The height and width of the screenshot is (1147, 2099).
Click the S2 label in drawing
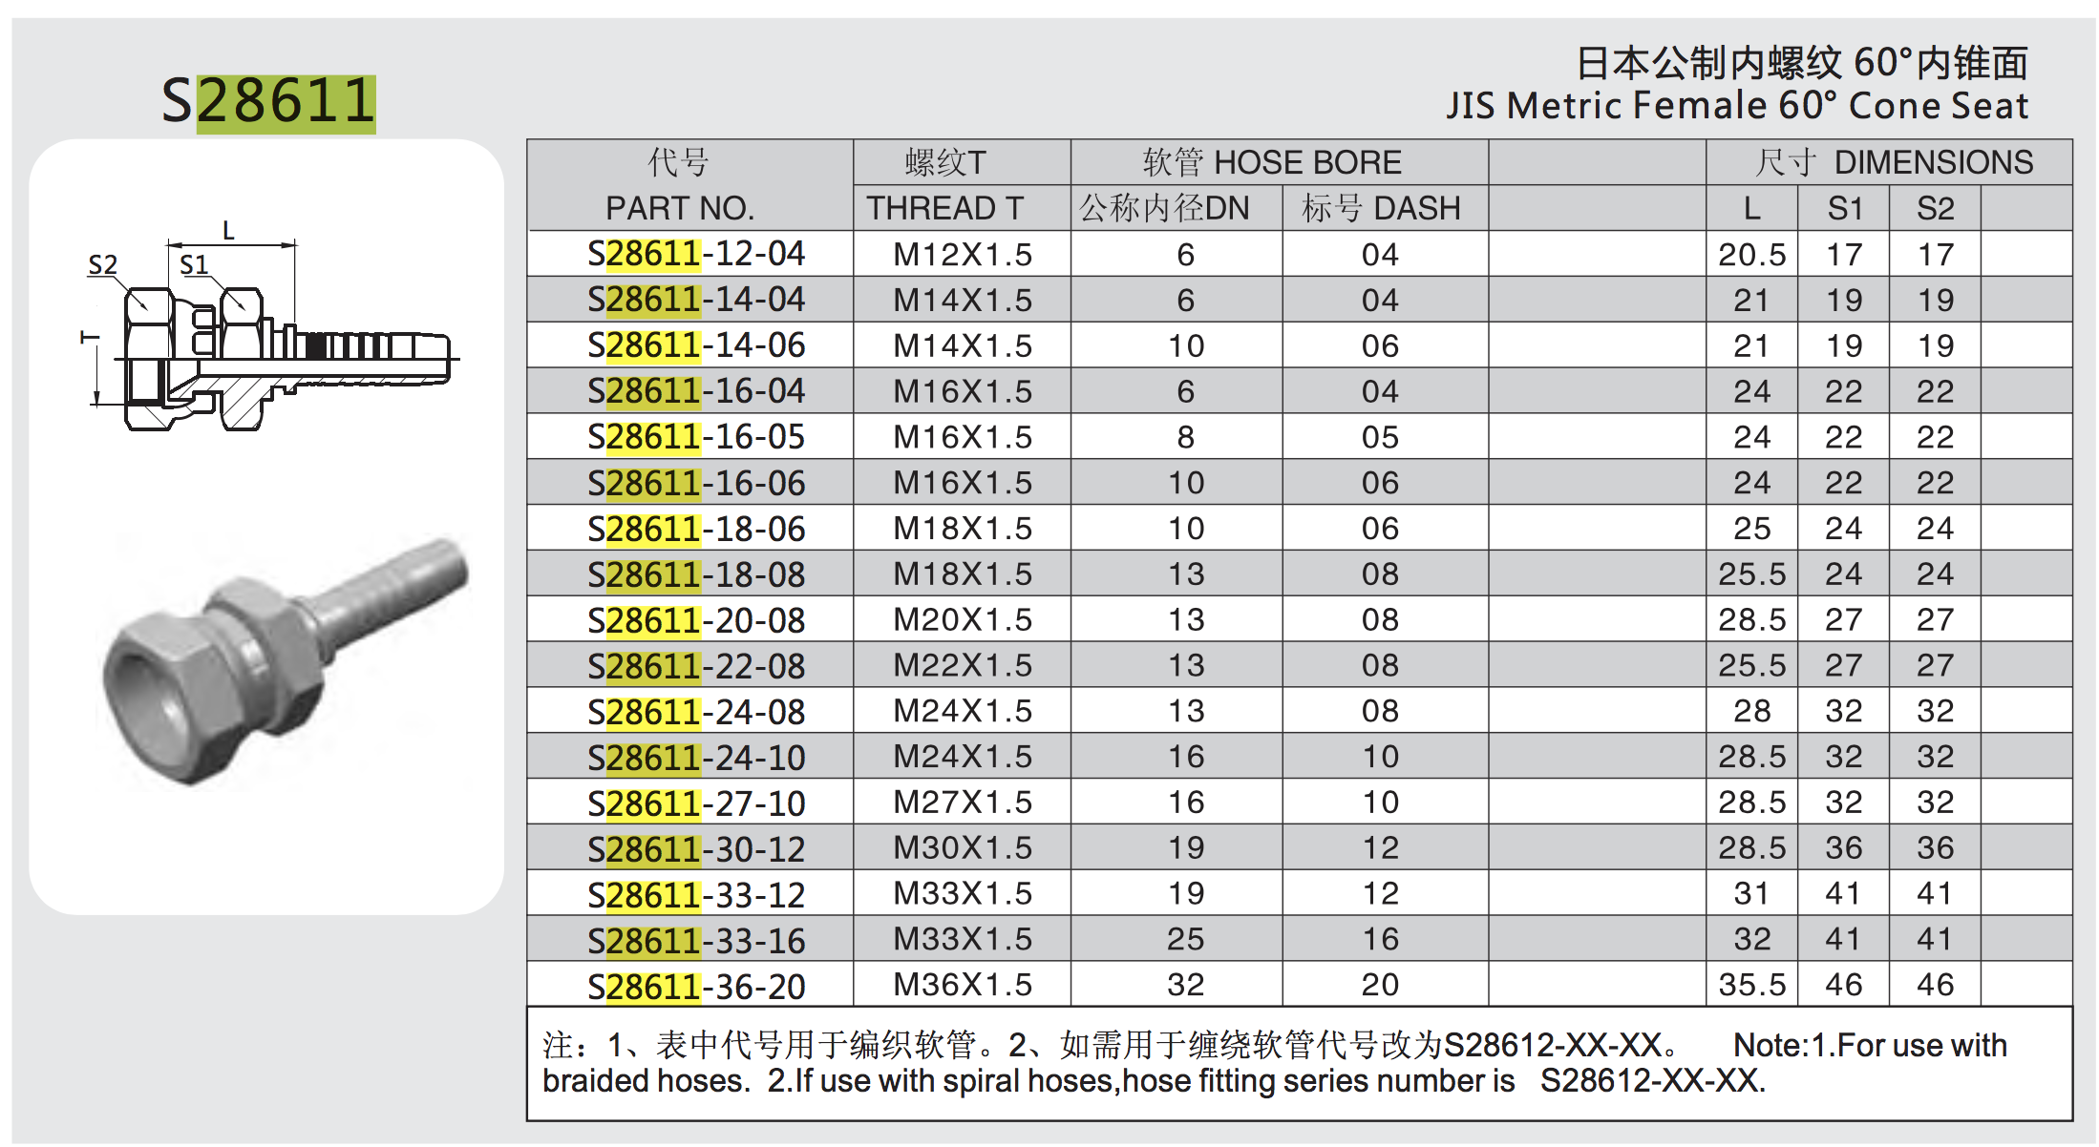click(x=102, y=264)
